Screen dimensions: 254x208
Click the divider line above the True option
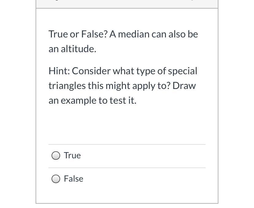pos(127,144)
